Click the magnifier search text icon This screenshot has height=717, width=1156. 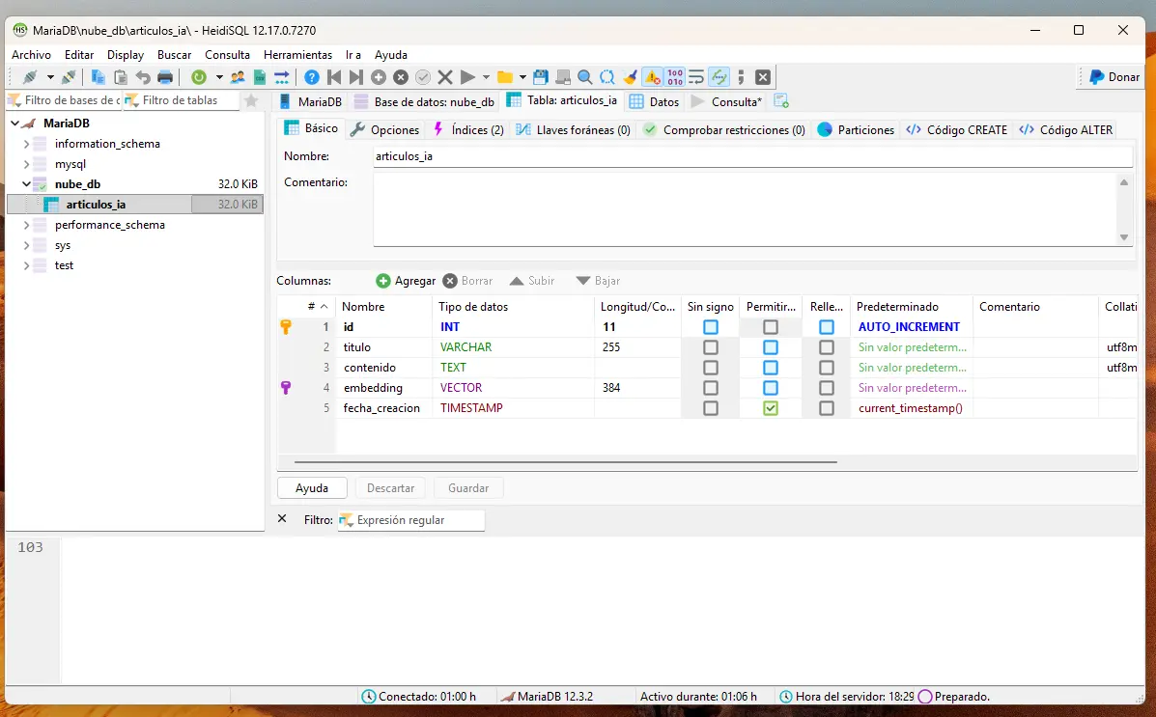coord(584,76)
